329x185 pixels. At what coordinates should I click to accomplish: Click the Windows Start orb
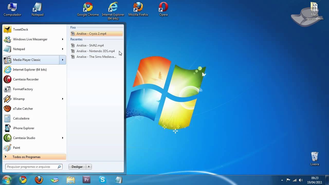tap(7, 180)
